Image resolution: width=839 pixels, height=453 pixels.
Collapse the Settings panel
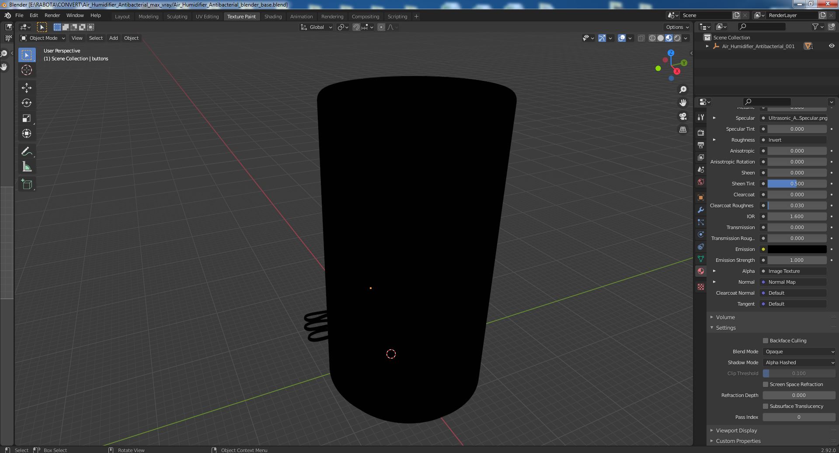point(726,328)
